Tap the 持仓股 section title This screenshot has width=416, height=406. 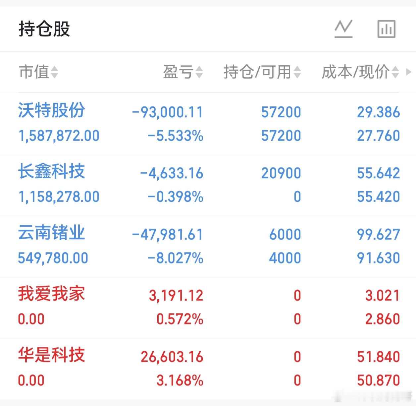click(44, 29)
